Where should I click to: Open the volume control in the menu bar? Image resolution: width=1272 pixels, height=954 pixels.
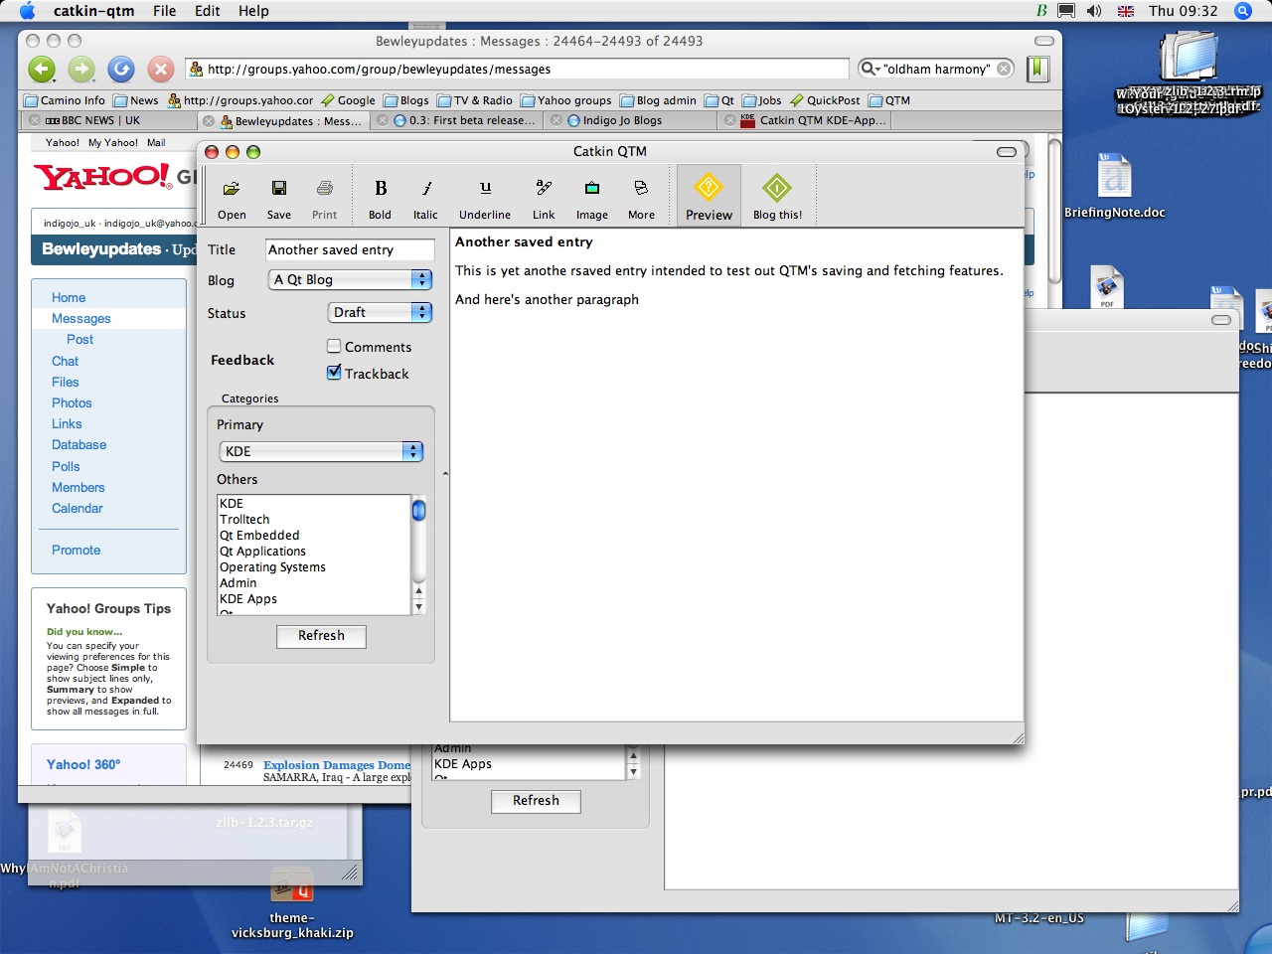tap(1094, 11)
